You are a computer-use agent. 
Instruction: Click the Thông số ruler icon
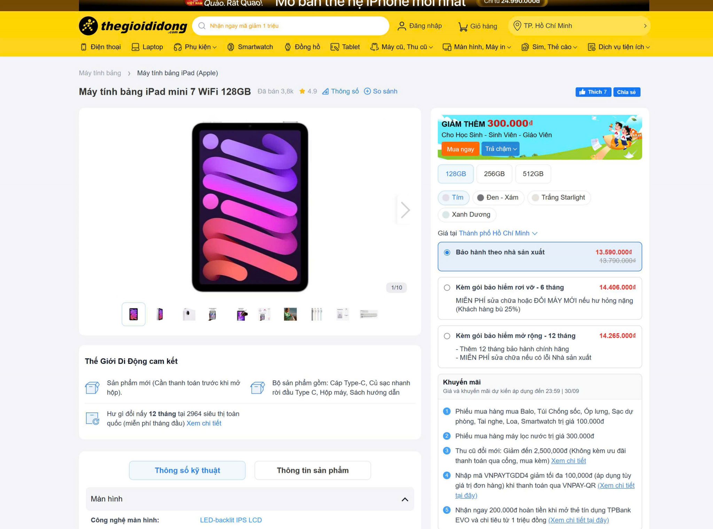point(325,91)
